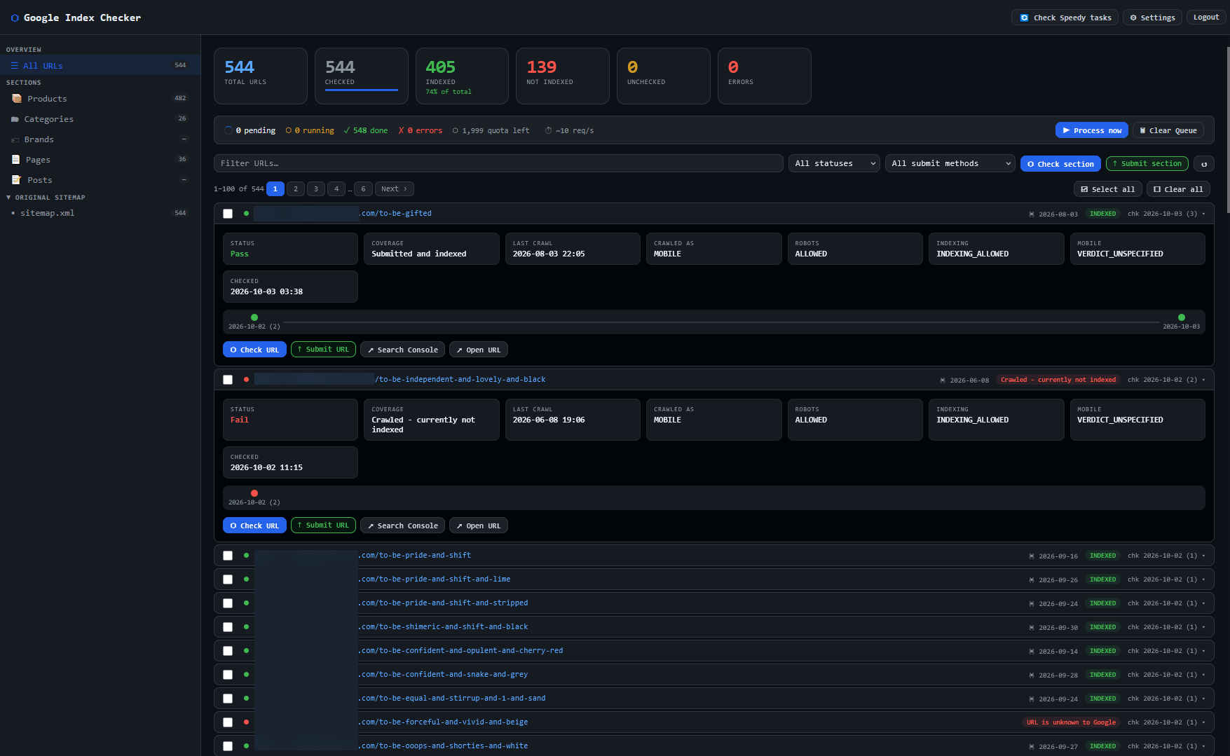Image resolution: width=1230 pixels, height=756 pixels.
Task: Click the All URLs list icon
Action: pyautogui.click(x=15, y=66)
